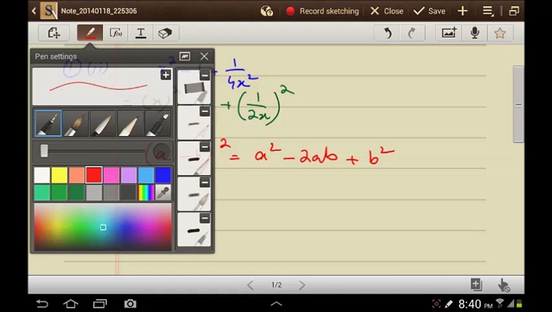Start Record sketching
Viewport: 552px width, 312px height.
coord(323,11)
